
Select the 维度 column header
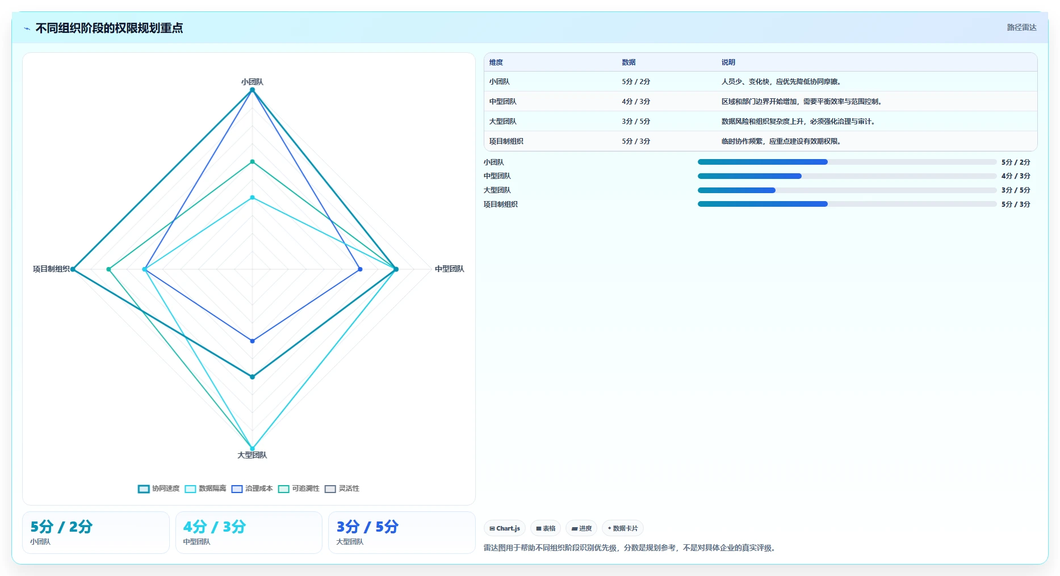coord(496,62)
